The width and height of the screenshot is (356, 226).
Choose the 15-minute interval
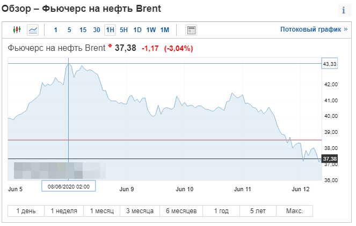[83, 30]
